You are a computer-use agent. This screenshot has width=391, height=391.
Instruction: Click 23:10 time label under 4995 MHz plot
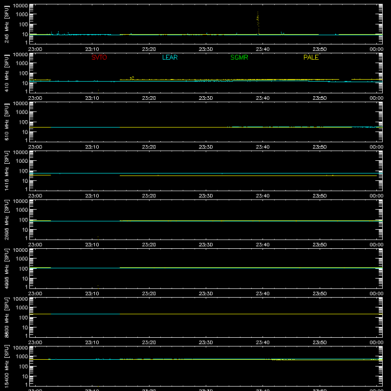[92, 294]
